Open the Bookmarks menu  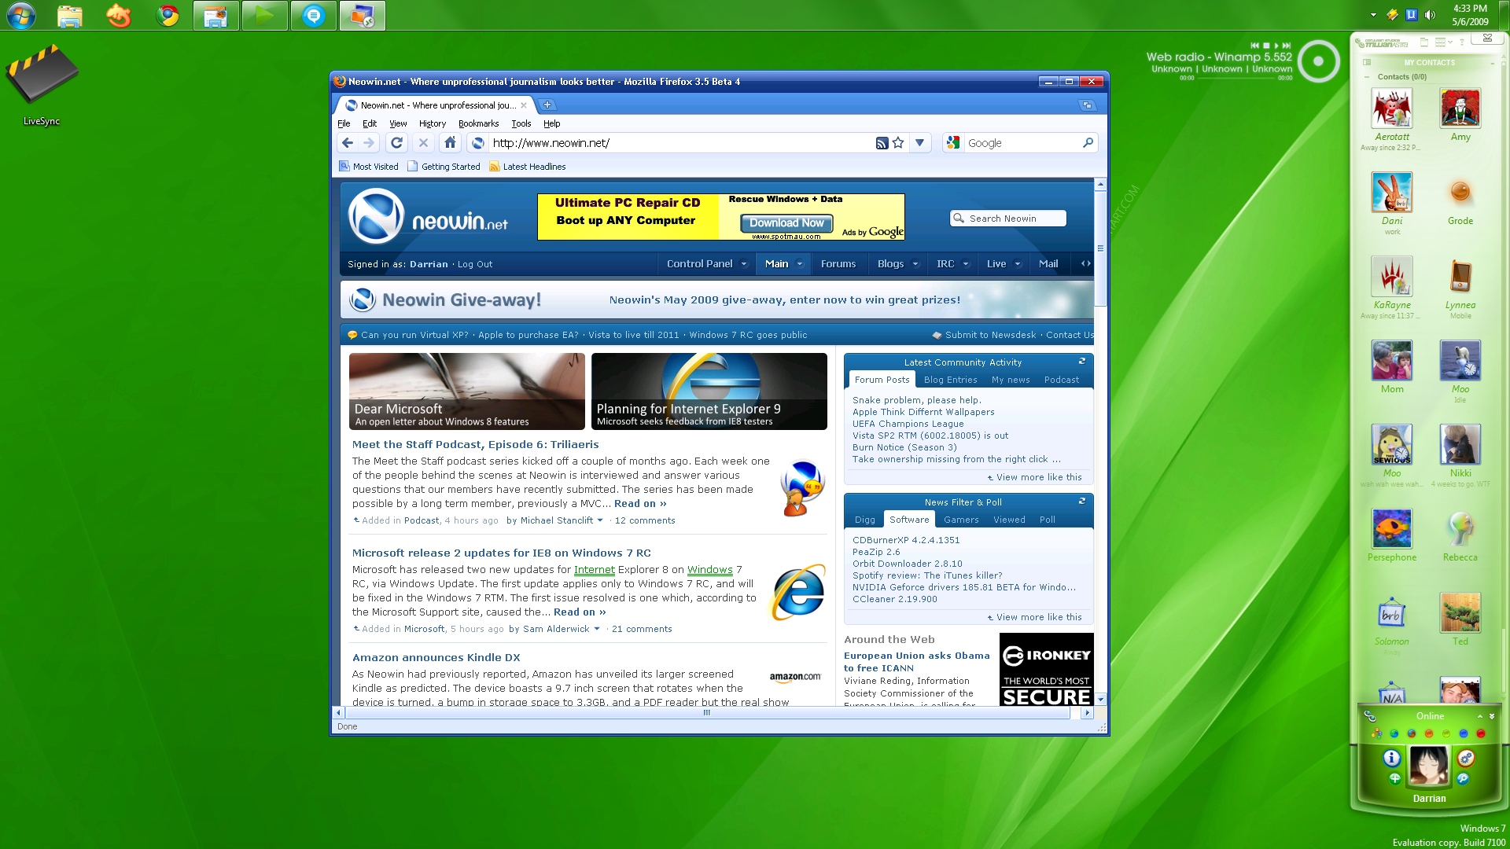tap(478, 123)
